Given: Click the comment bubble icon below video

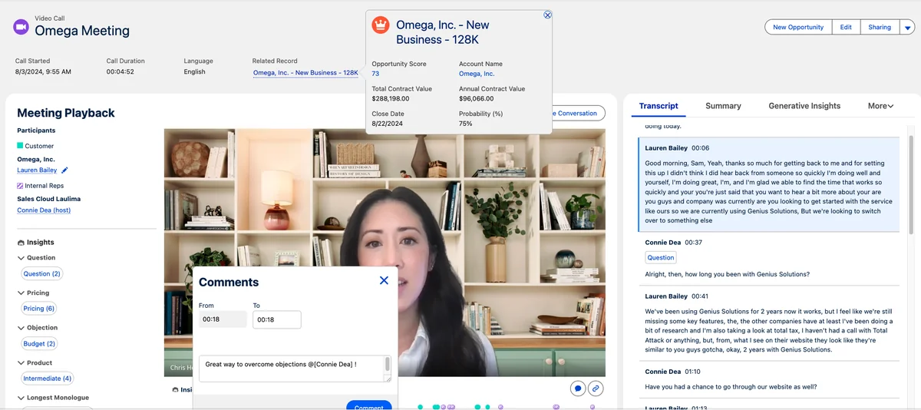Looking at the screenshot, I should click(x=578, y=389).
